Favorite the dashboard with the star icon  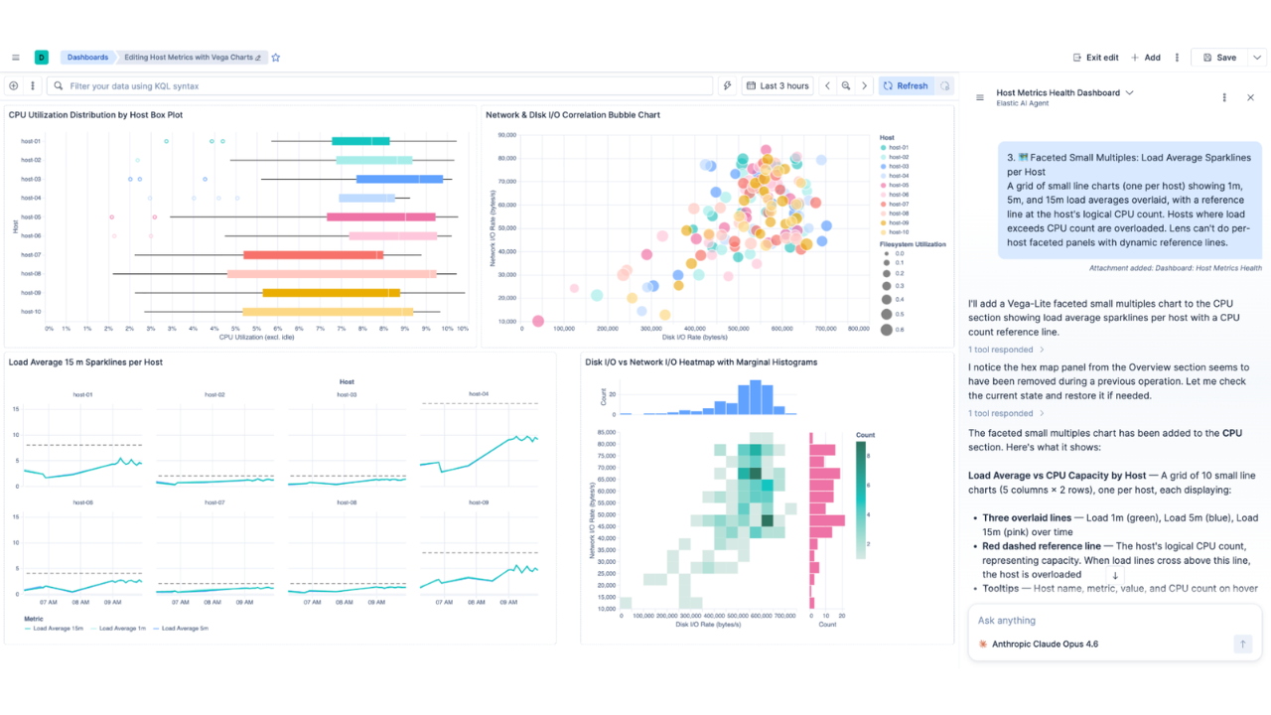(276, 58)
